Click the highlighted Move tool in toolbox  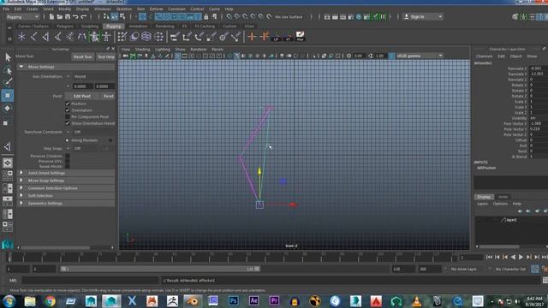[x=8, y=95]
